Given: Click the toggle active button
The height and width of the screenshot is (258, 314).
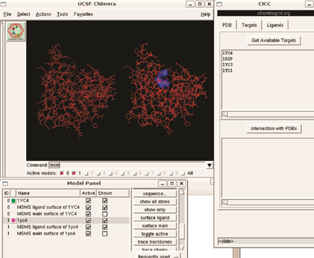Looking at the screenshot, I should click(x=155, y=234).
